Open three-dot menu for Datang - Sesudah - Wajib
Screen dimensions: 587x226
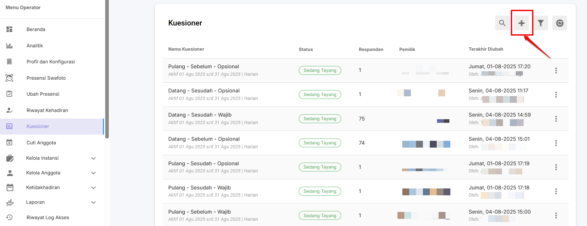556,119
